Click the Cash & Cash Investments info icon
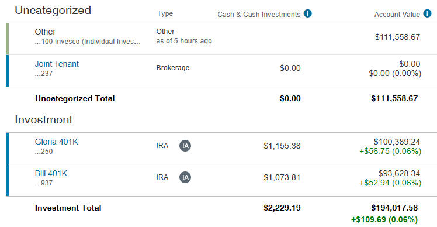This screenshot has width=437, height=227. point(308,13)
